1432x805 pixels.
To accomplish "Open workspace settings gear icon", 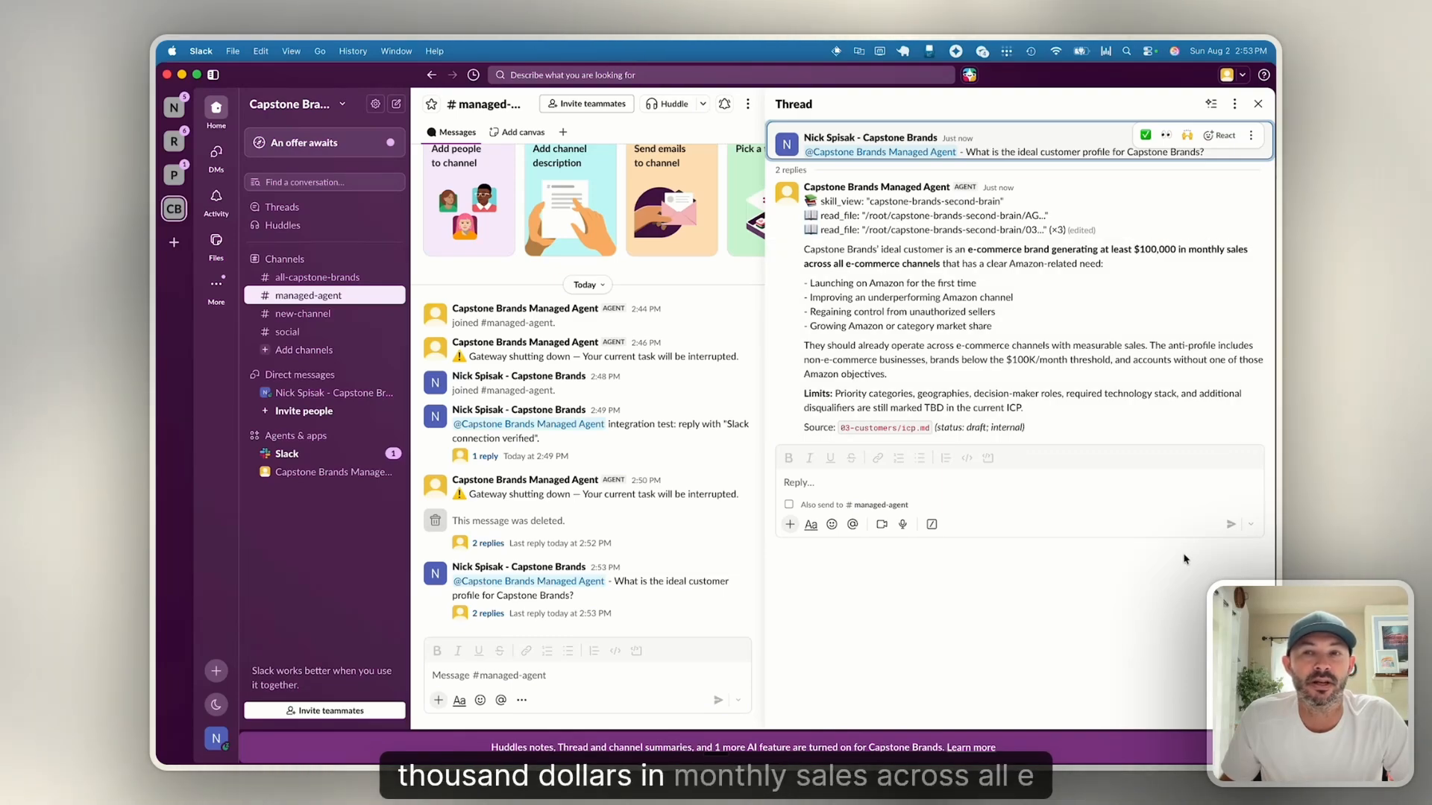I will (x=375, y=104).
